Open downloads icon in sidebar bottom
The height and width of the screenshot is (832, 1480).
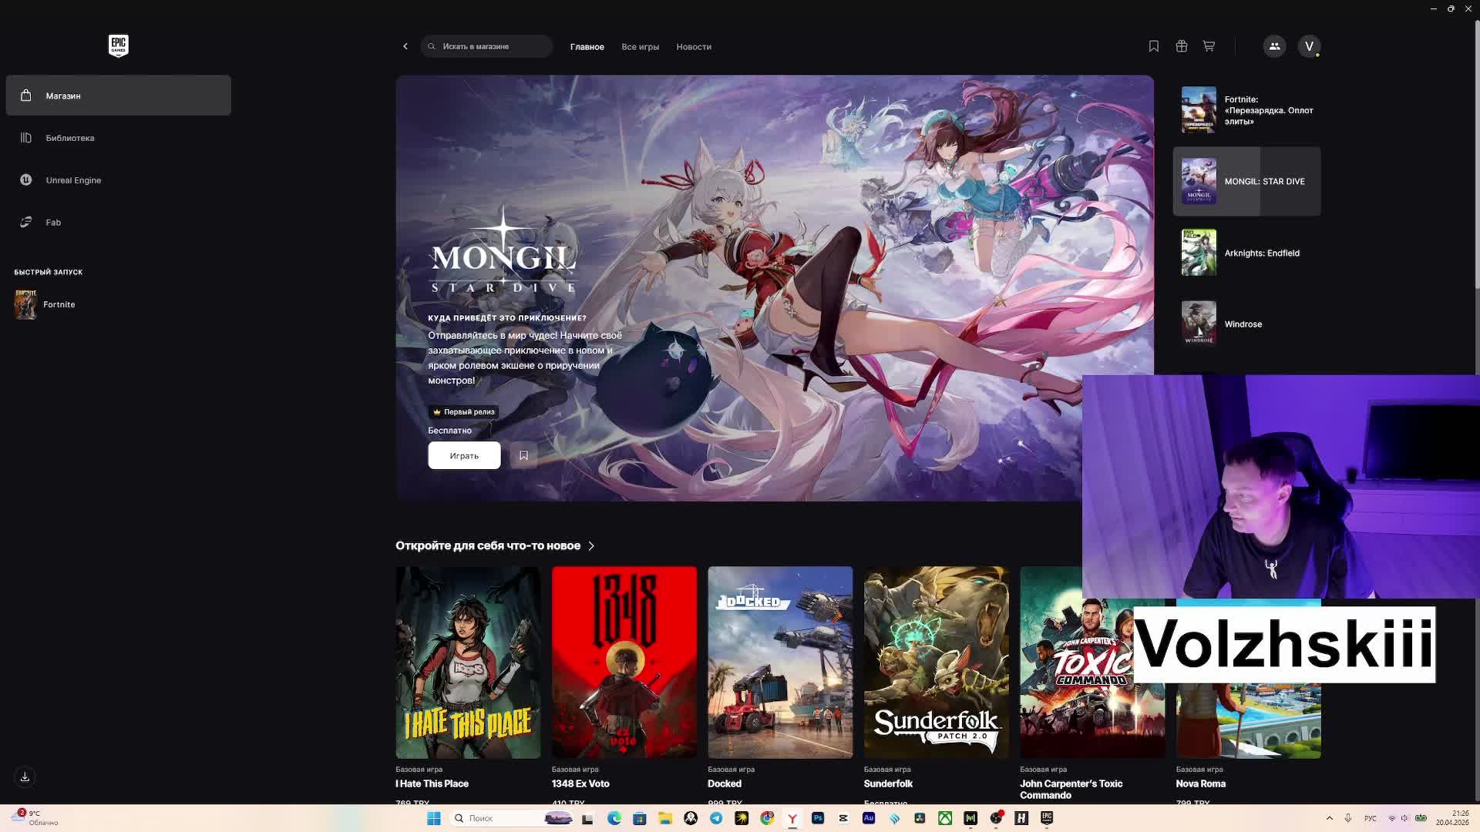coord(25,777)
